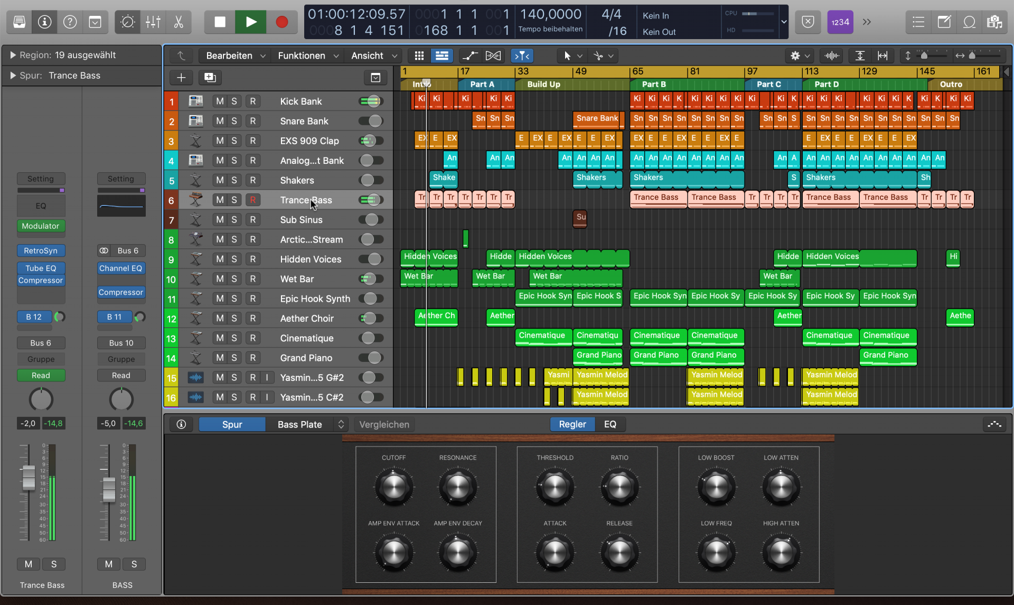Switch to grid view icon
Screen dimensions: 1014x605
coord(419,55)
